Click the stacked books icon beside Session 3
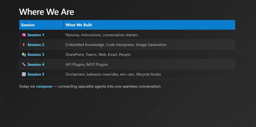 [x=24, y=55]
